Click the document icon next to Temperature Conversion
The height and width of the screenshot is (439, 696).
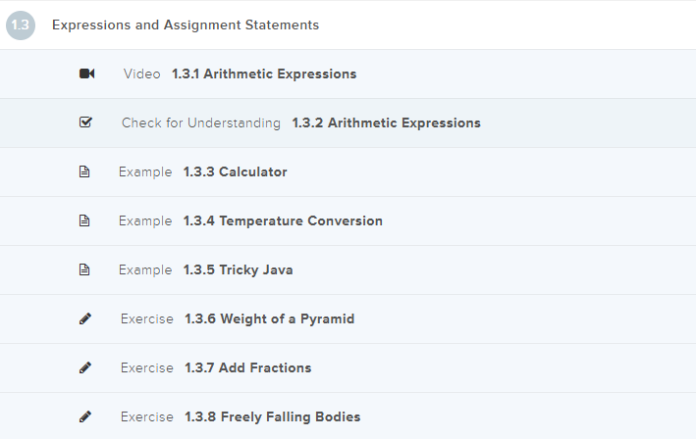(x=84, y=220)
